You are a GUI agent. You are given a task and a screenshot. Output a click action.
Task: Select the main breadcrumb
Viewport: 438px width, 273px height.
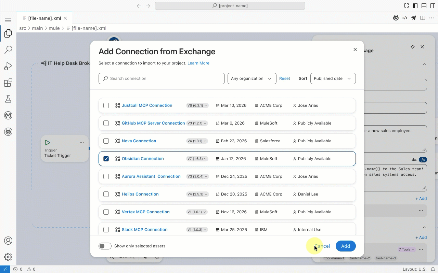pos(37,28)
